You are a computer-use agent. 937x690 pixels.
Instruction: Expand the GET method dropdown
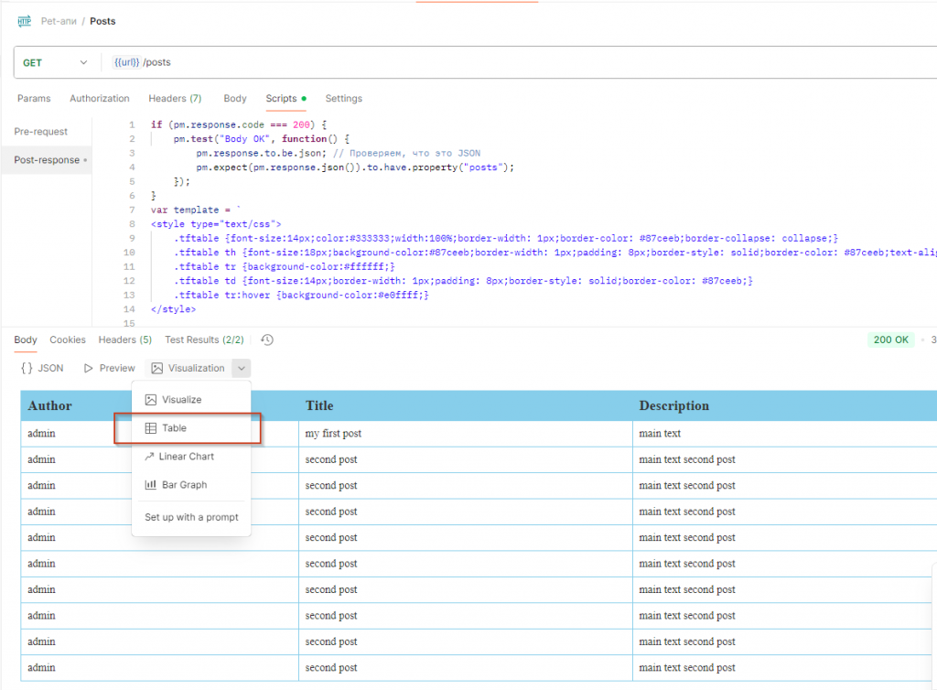pyautogui.click(x=83, y=63)
